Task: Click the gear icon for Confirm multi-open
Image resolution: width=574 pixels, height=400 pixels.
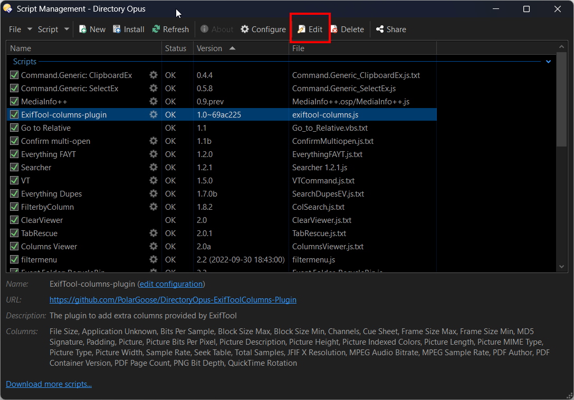Action: point(154,141)
